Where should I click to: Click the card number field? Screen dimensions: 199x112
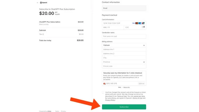click(x=117, y=23)
